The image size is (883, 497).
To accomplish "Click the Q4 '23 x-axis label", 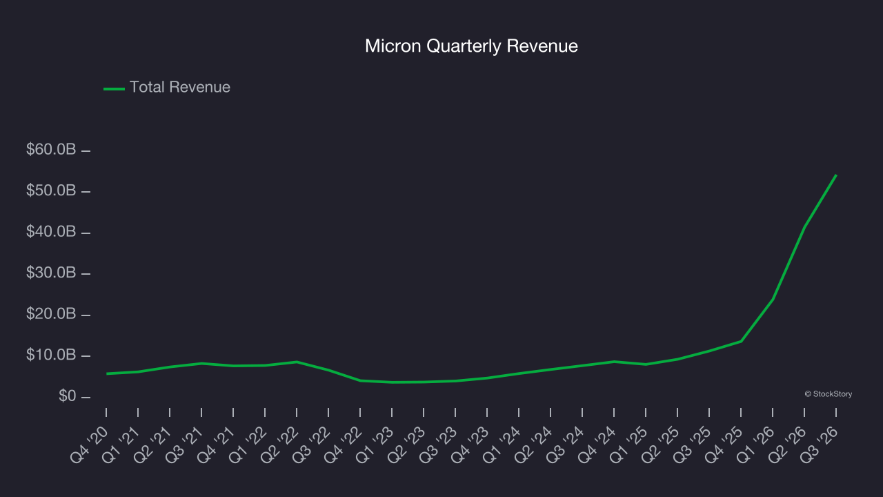I will tap(470, 444).
